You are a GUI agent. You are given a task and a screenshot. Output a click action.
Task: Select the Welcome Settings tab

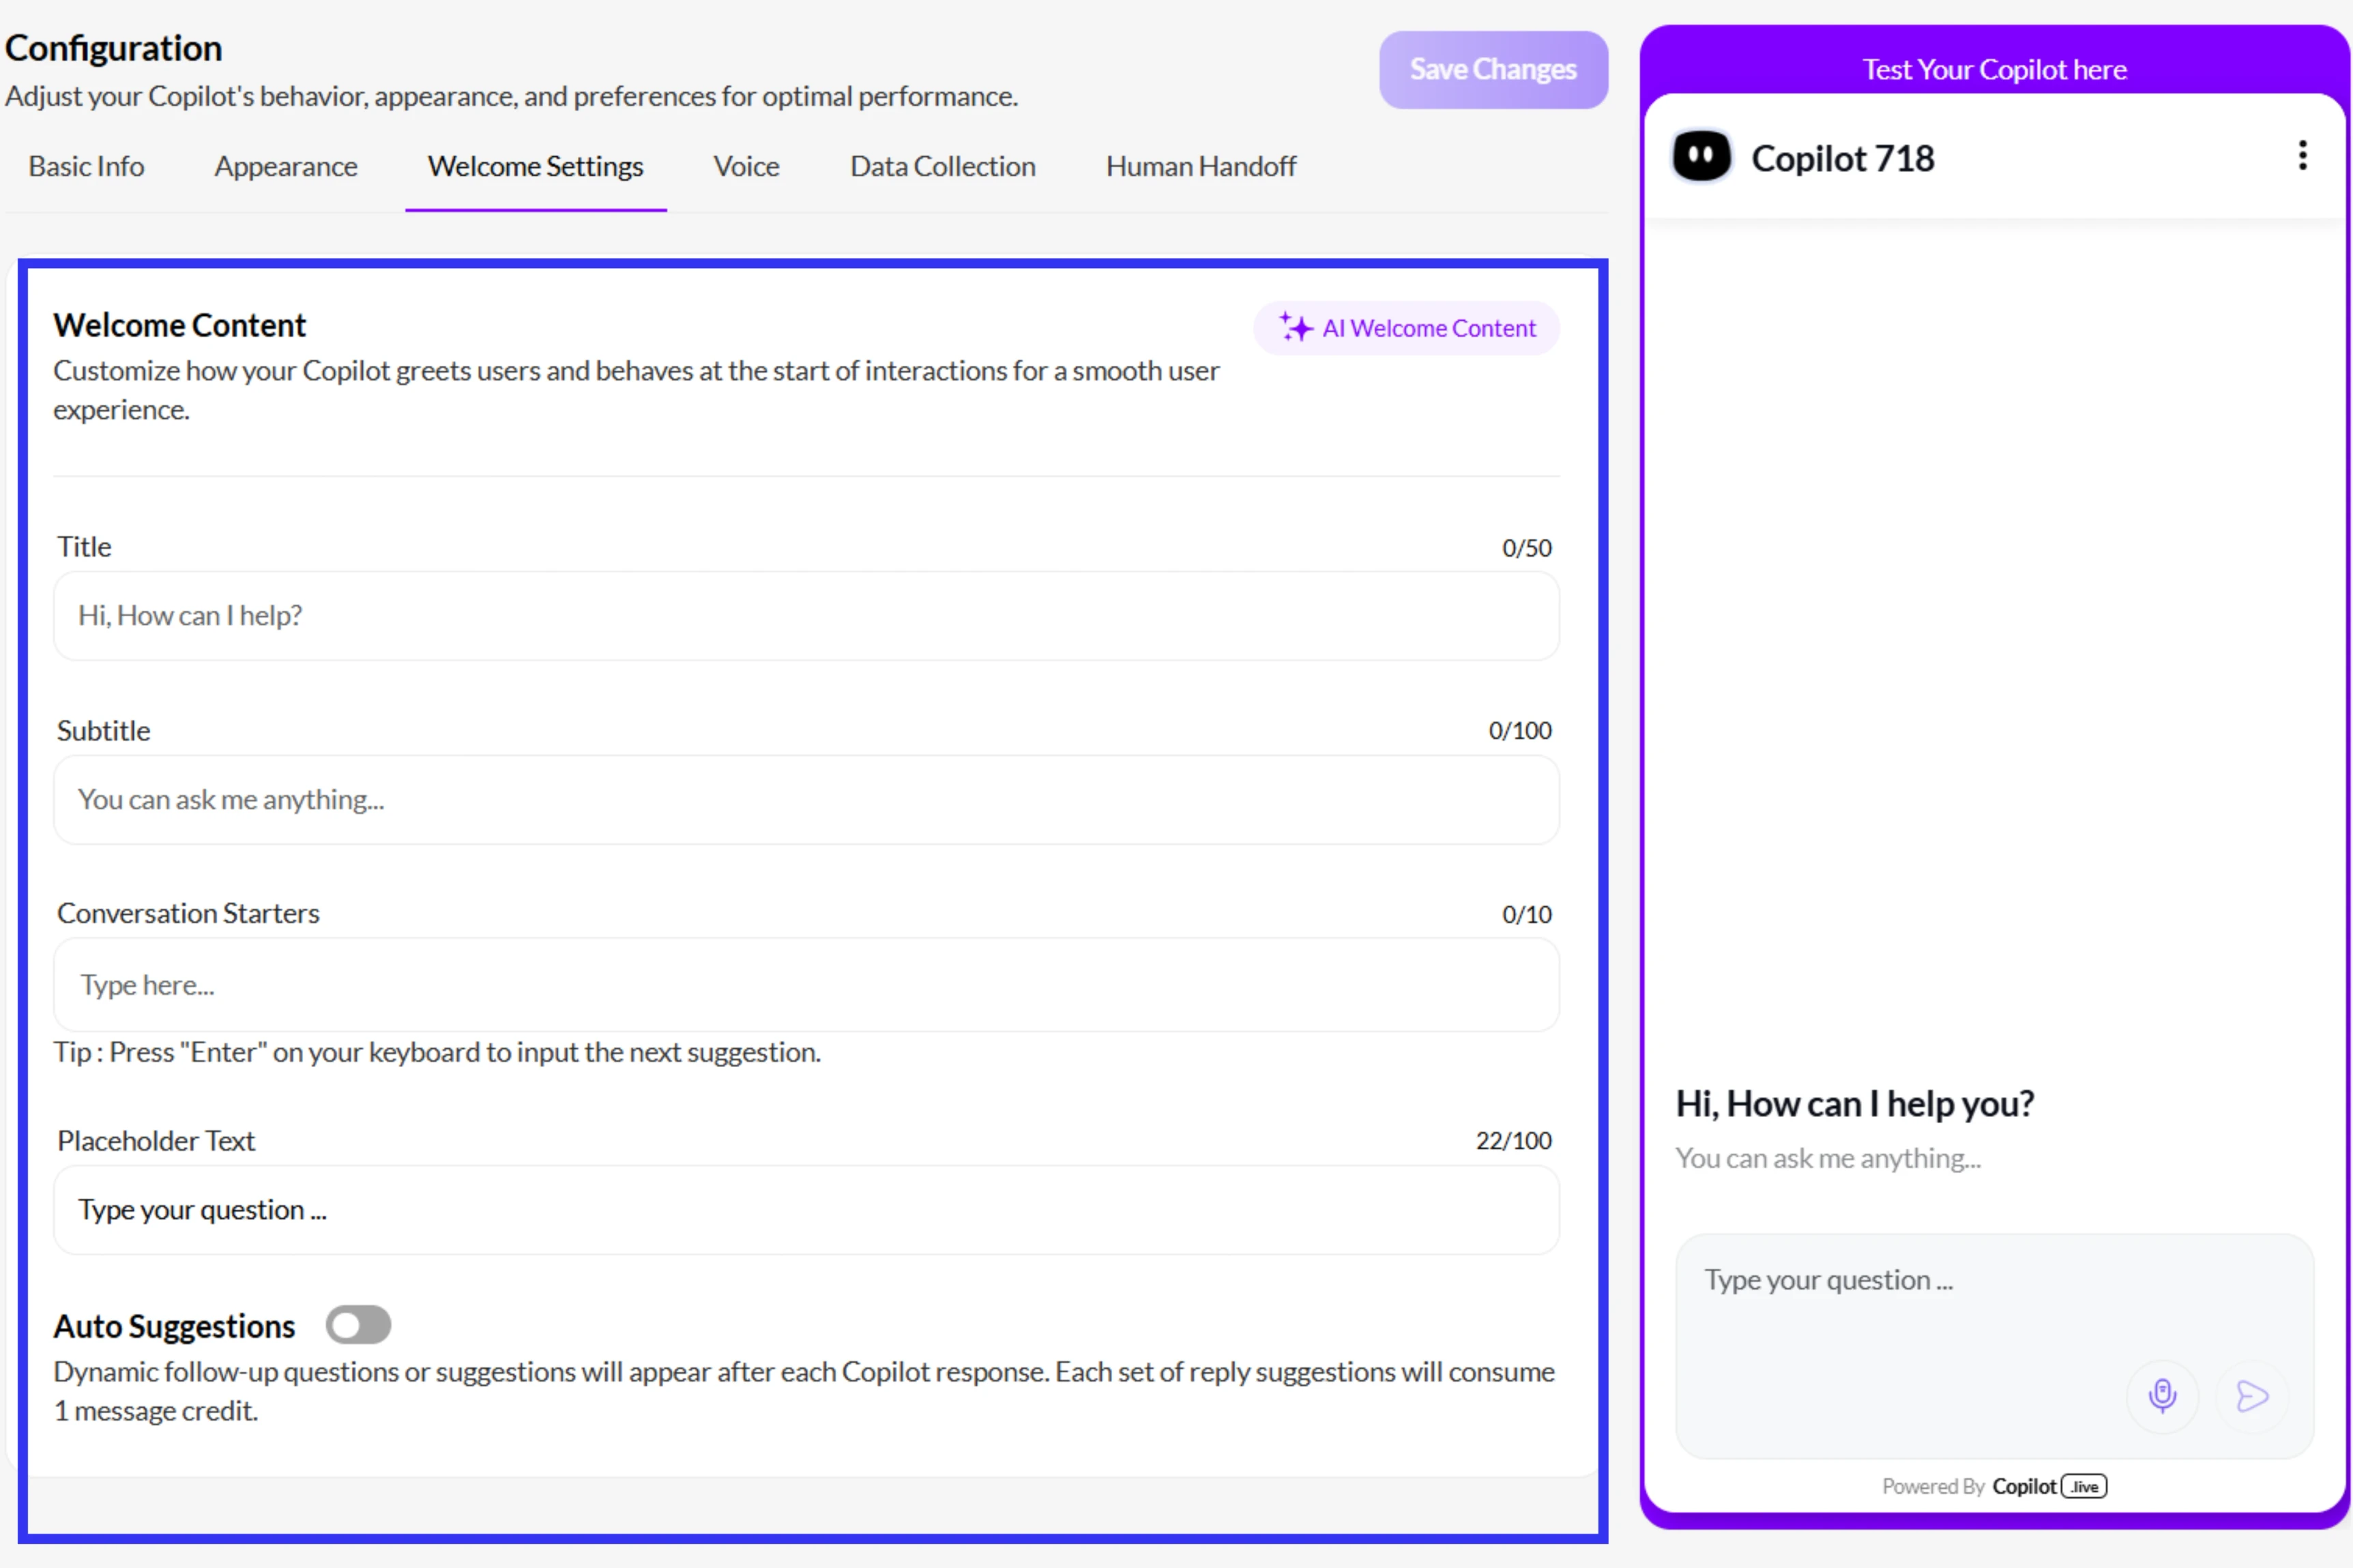[535, 166]
